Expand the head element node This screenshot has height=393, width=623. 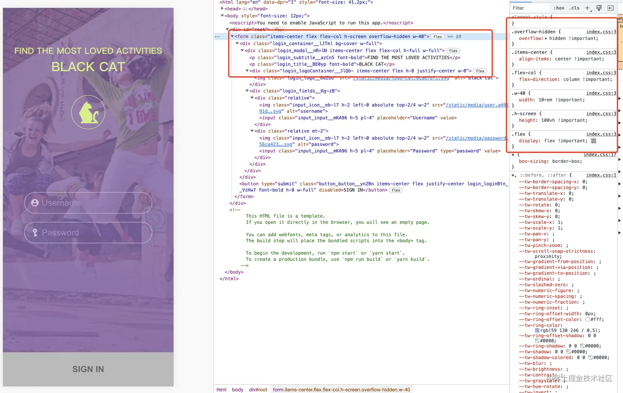point(222,9)
